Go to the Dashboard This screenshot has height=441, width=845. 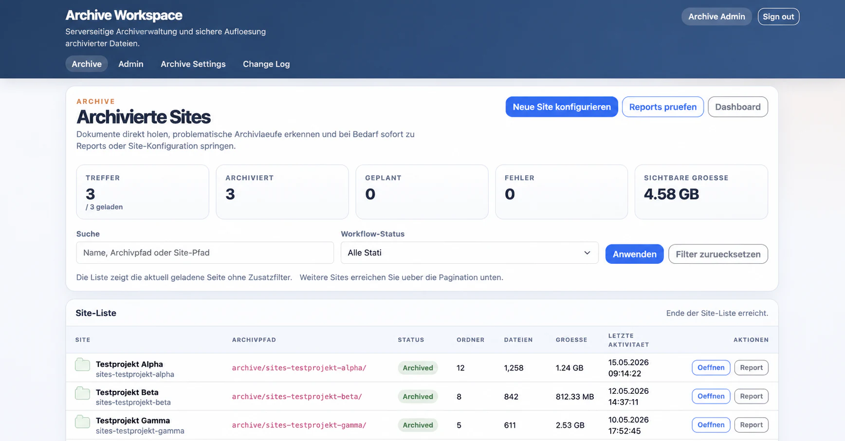pyautogui.click(x=738, y=107)
